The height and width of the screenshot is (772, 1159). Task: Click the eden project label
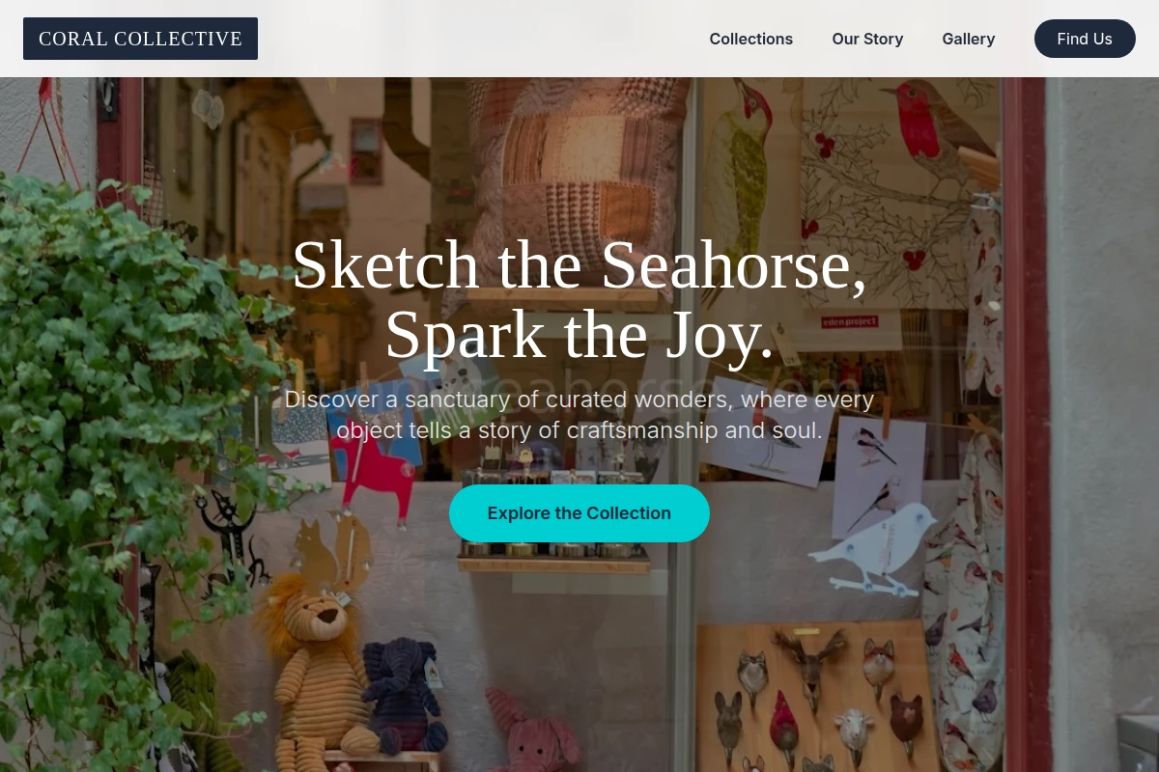pyautogui.click(x=848, y=321)
